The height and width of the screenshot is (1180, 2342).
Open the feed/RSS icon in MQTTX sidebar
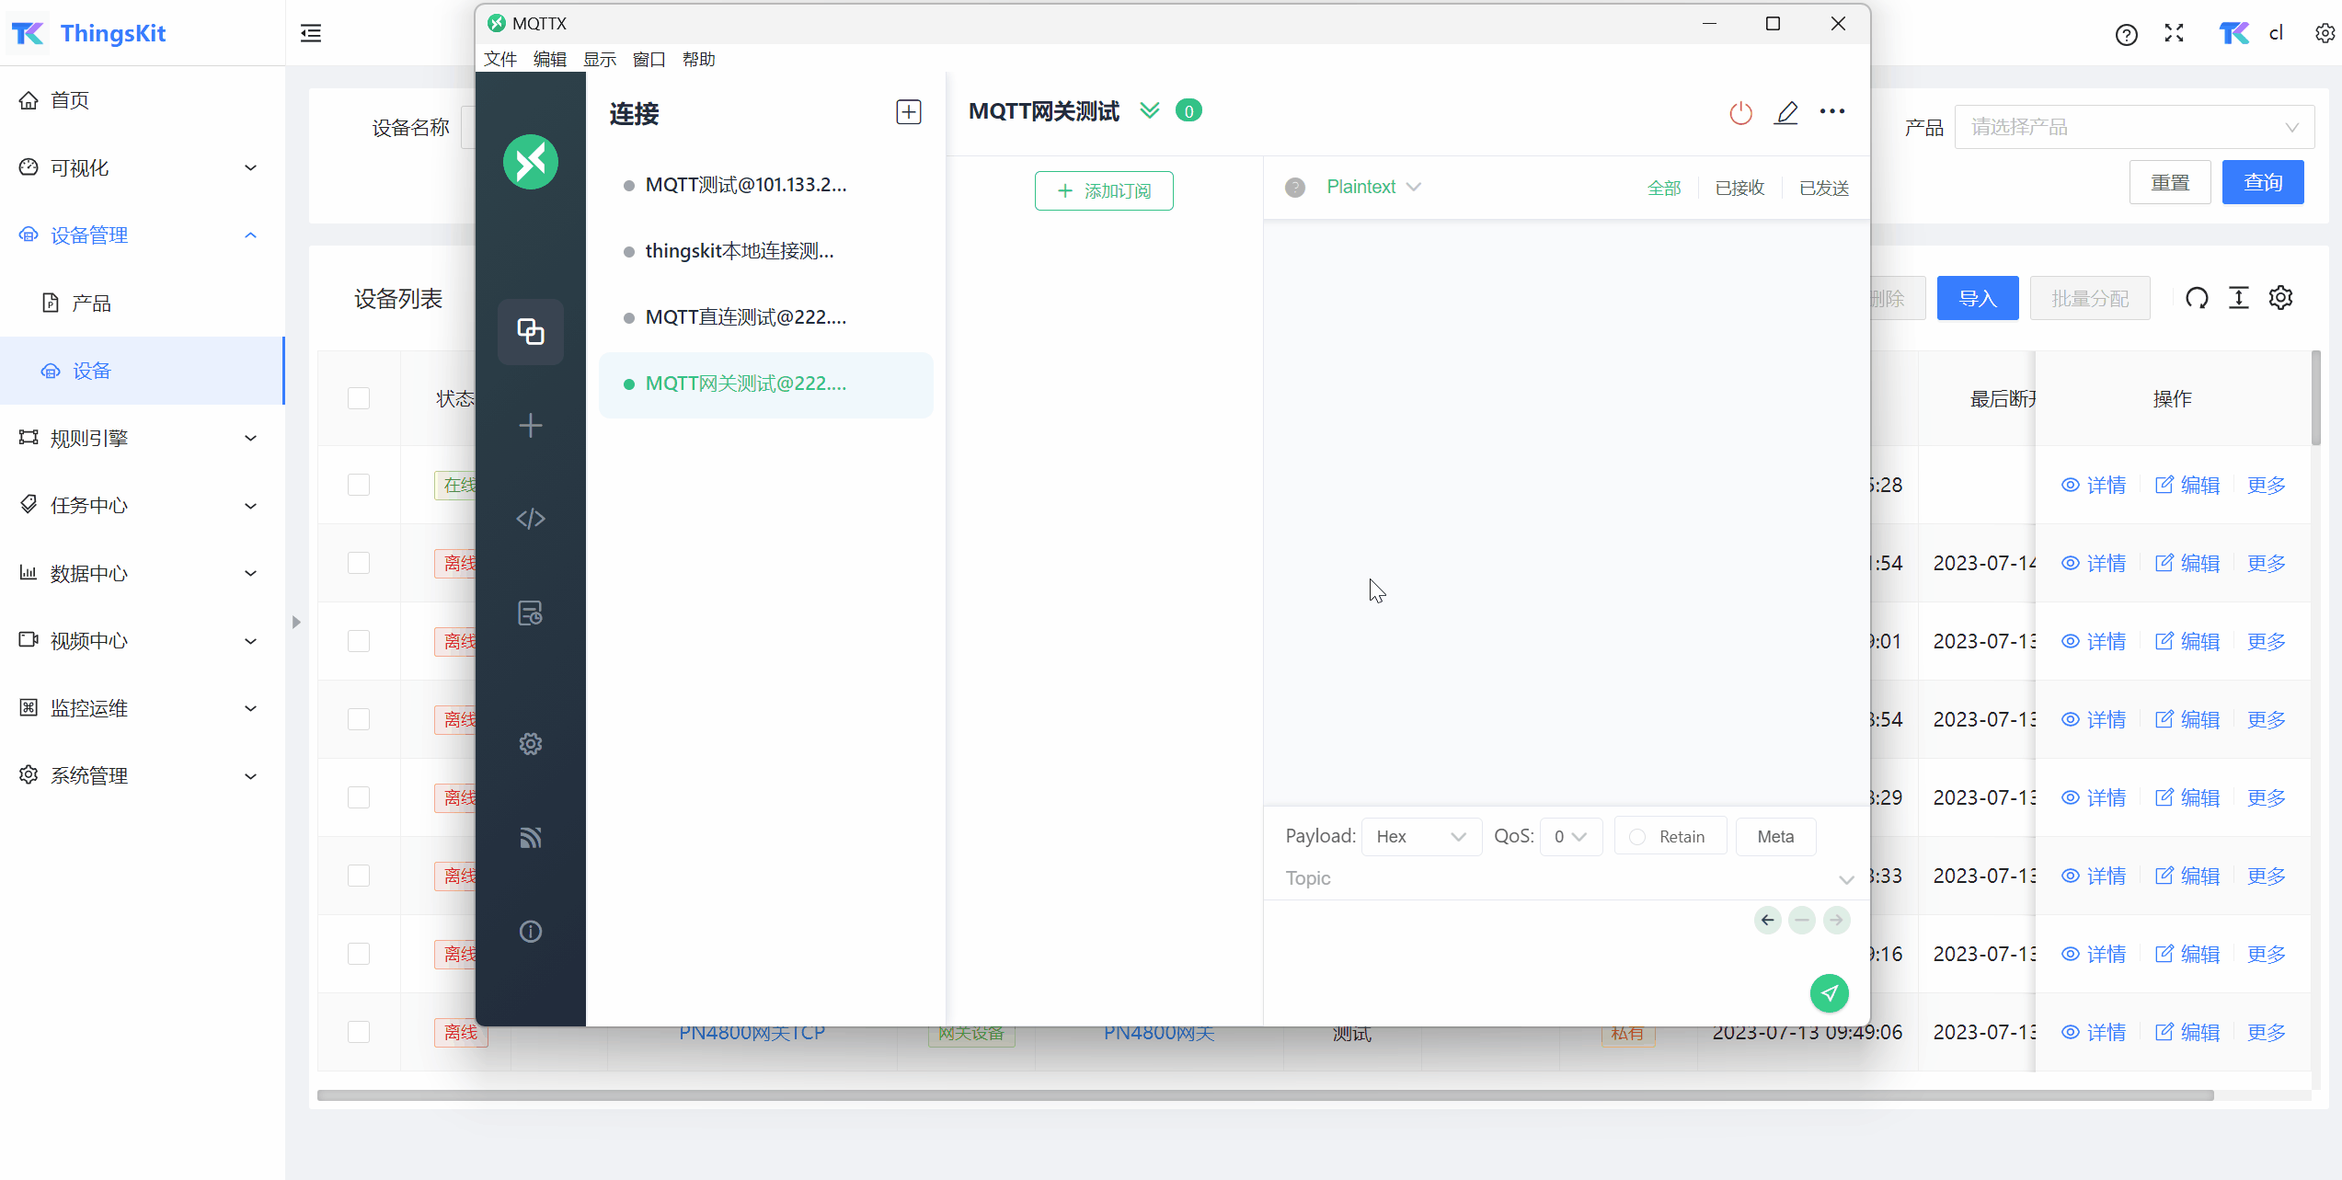tap(530, 837)
